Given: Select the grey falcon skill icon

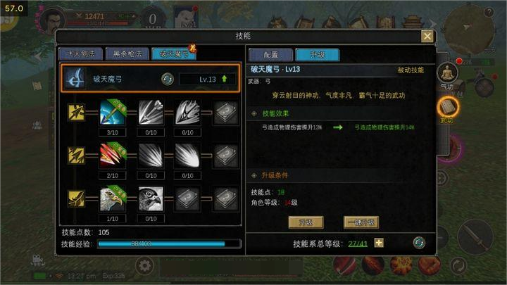Looking at the screenshot, I should coord(151,198).
